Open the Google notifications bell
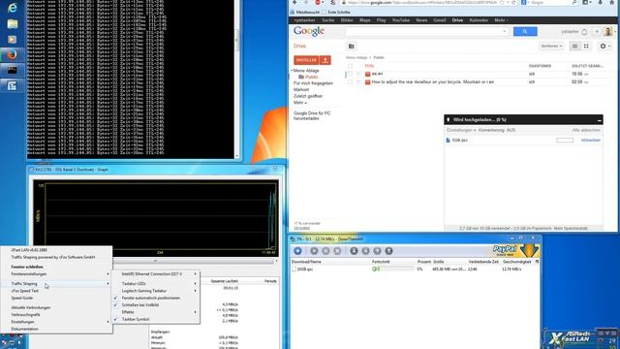Screen dimensions: 620x349 [584, 32]
